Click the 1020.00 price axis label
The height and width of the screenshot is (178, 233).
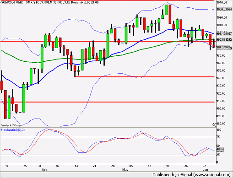[222, 17]
